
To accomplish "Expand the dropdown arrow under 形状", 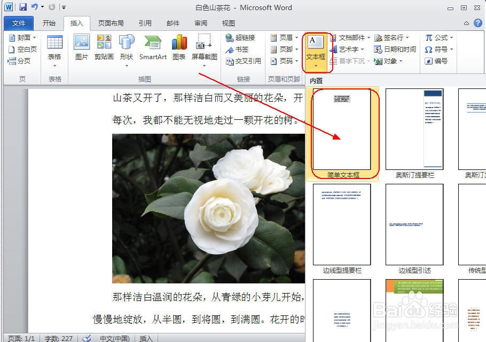I will pos(127,66).
